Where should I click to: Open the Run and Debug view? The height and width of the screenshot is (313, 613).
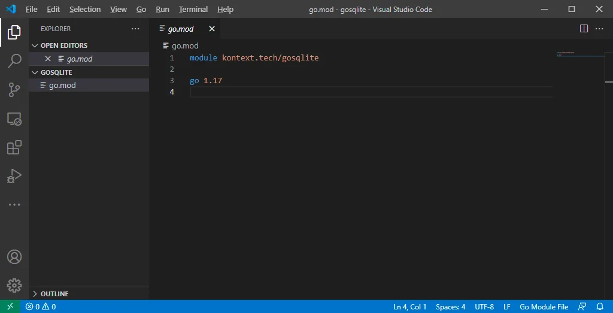pyautogui.click(x=14, y=176)
